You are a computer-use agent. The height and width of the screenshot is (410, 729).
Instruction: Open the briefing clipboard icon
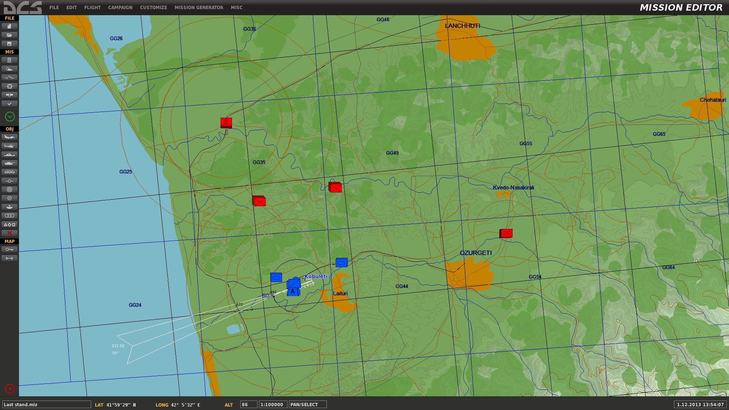click(9, 60)
